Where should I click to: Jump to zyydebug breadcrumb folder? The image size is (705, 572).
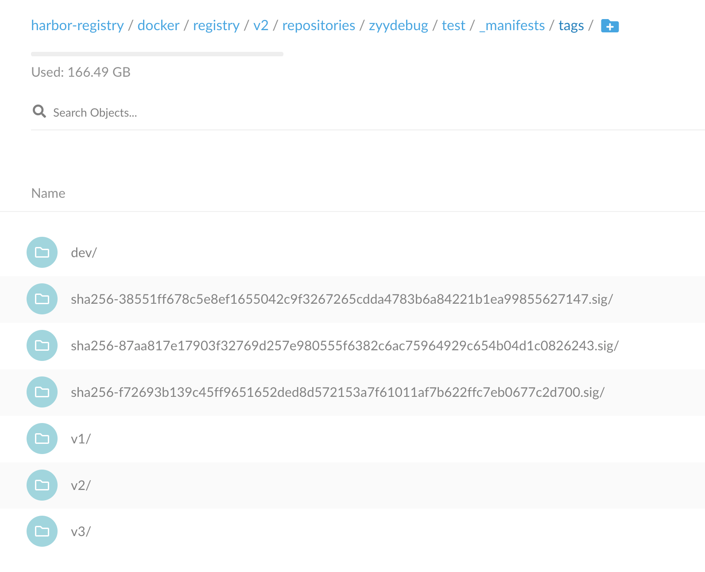pyautogui.click(x=399, y=26)
